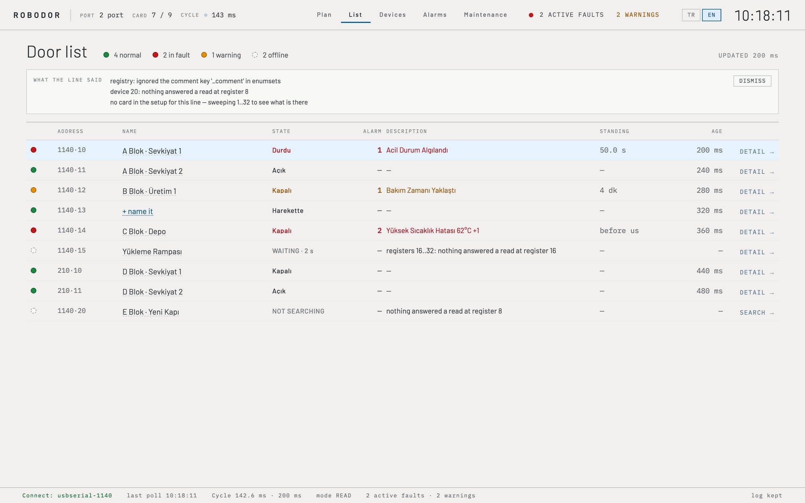Start search for E Blok Yeni Kapı
The image size is (805, 503).
tap(757, 313)
